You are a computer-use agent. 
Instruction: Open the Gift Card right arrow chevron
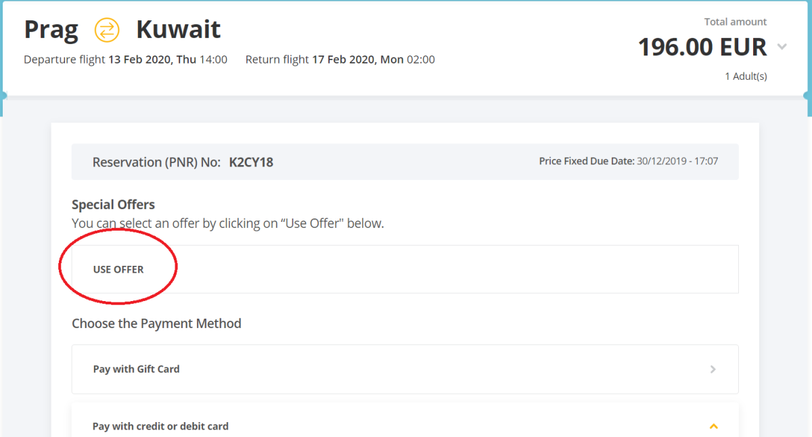coord(713,369)
